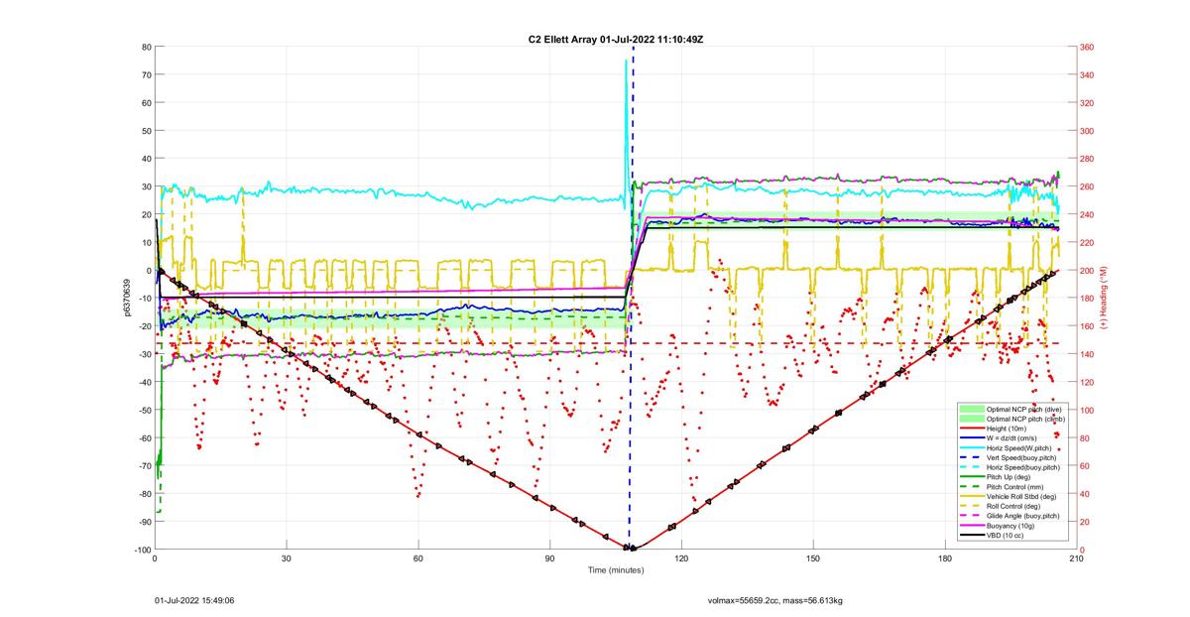Click the "210" tick on the time axis
This screenshot has height=617, width=1190.
click(1076, 558)
